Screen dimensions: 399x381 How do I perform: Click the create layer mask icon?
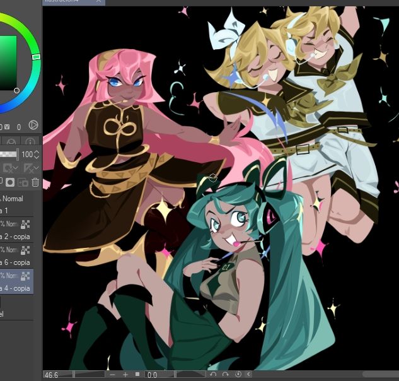coord(10,182)
